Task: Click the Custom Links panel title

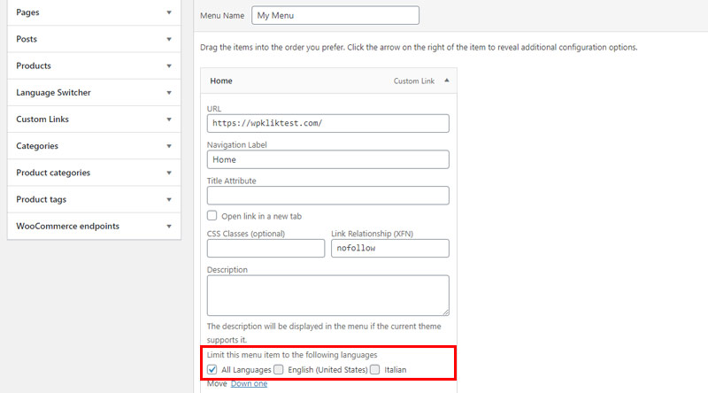Action: (42, 119)
